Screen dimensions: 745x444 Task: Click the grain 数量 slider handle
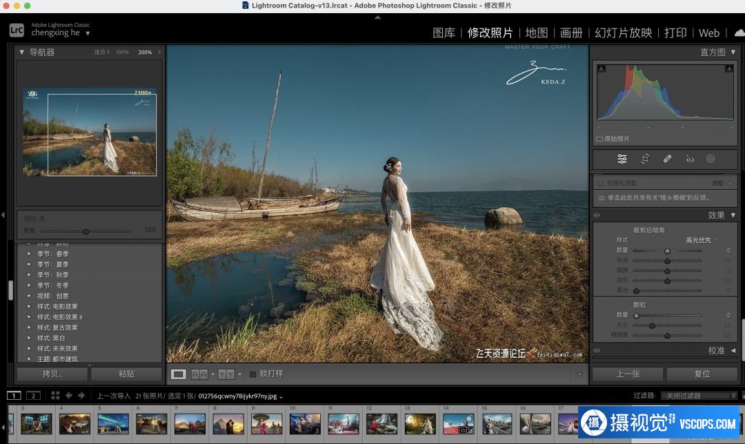[636, 315]
